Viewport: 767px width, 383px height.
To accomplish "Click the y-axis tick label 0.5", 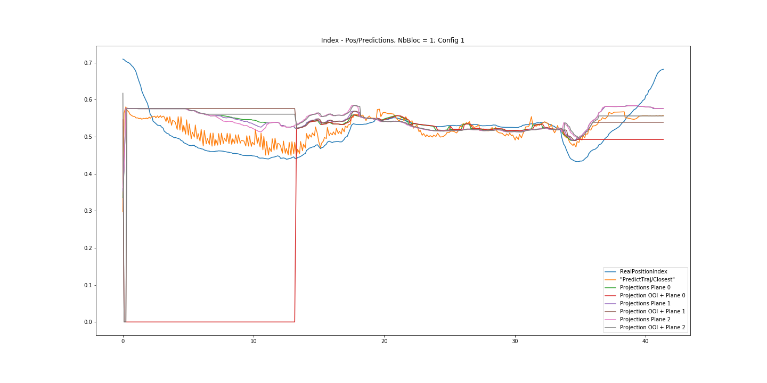I will 88,137.
